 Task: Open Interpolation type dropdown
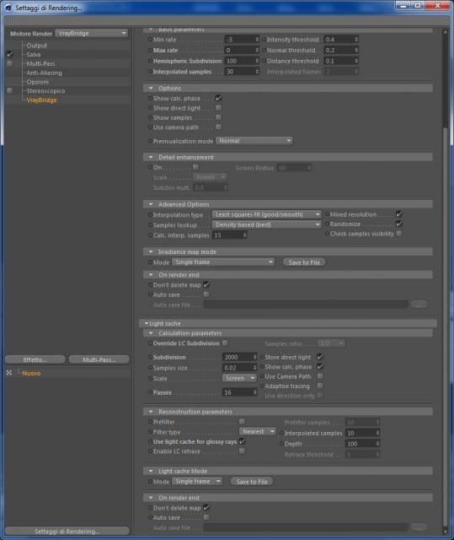(x=267, y=214)
